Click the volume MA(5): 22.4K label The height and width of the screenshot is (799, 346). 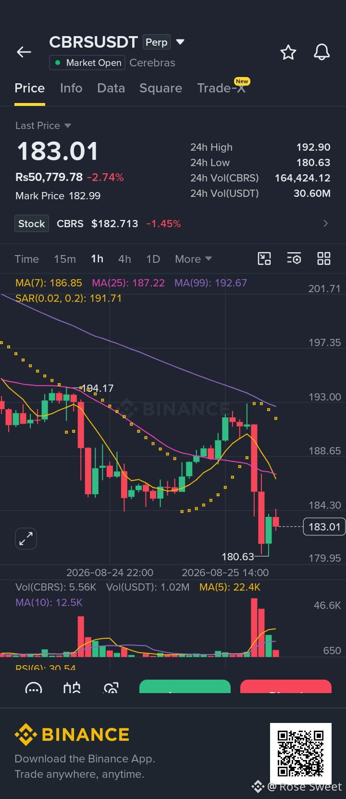coord(230,587)
